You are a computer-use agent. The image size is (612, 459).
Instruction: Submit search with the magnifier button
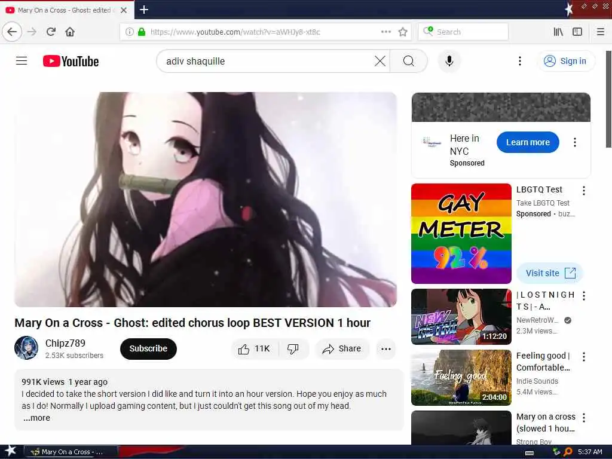pyautogui.click(x=409, y=61)
